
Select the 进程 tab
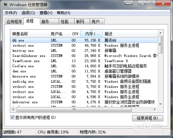[32, 21]
